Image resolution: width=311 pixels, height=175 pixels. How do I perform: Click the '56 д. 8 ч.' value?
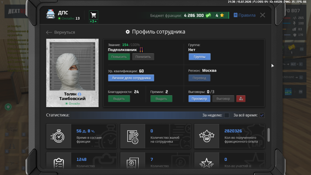tap(86, 131)
